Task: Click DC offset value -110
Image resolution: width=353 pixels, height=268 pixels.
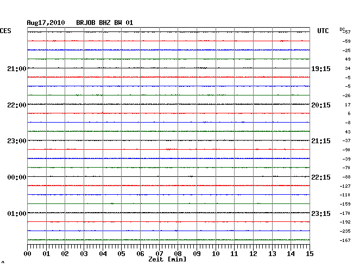Action: pos(345,195)
